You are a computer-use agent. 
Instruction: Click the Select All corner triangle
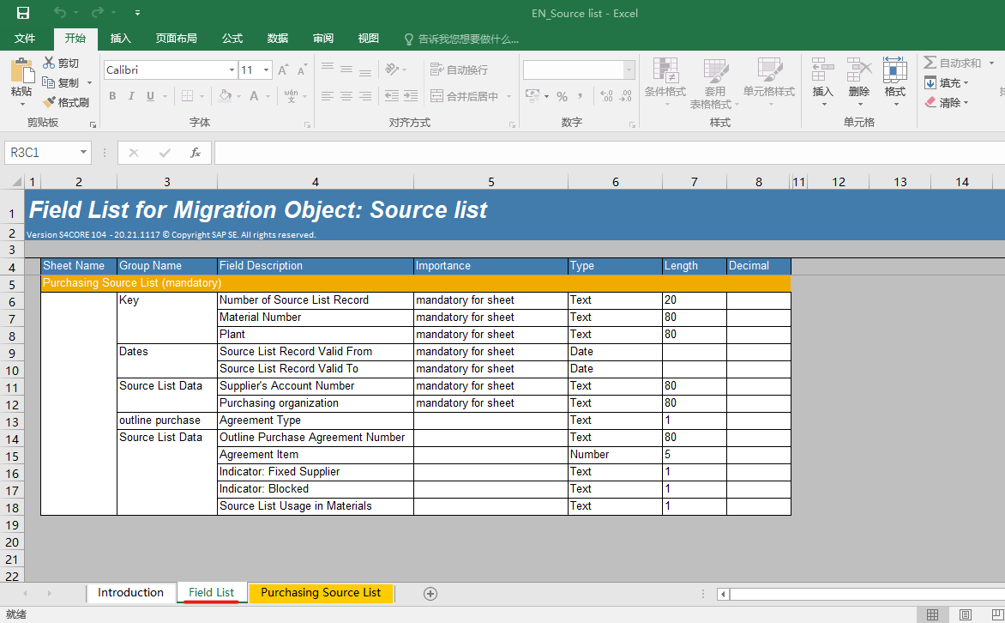click(17, 182)
